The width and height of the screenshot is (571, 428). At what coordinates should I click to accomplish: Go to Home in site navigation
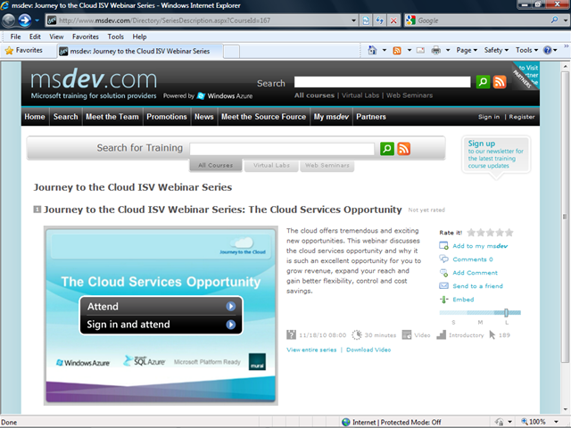(35, 117)
